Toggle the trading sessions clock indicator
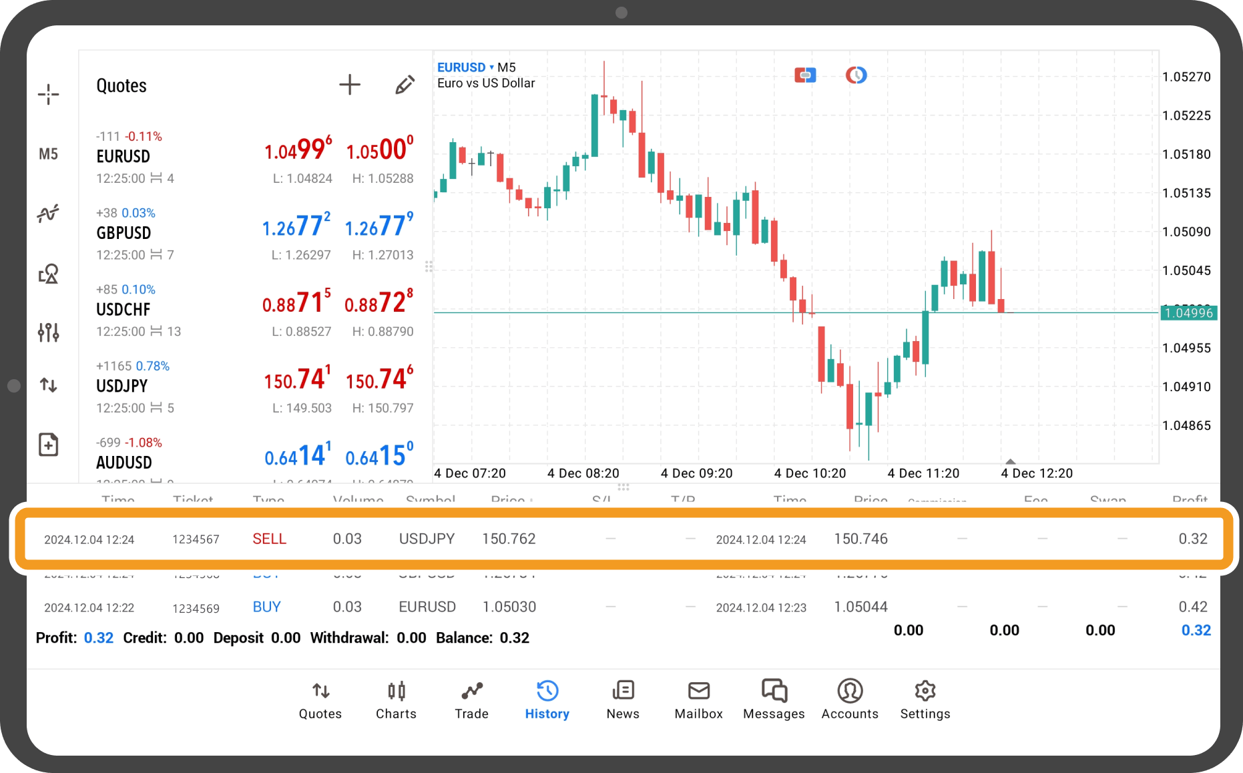 tap(856, 75)
